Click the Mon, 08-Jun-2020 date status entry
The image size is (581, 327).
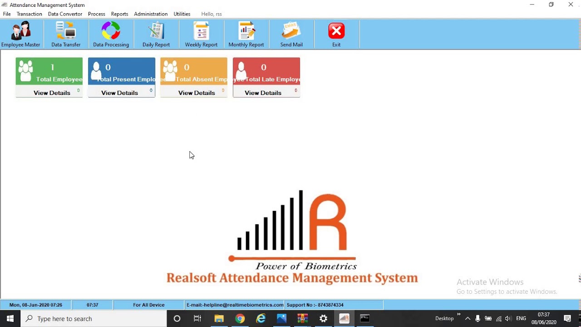[x=36, y=305]
